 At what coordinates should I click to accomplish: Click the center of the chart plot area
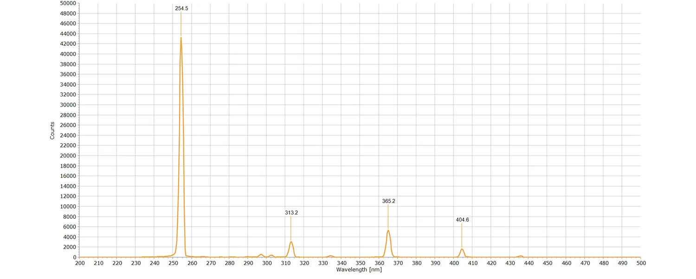click(x=361, y=130)
